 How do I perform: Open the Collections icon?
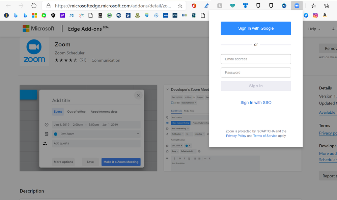click(x=327, y=6)
